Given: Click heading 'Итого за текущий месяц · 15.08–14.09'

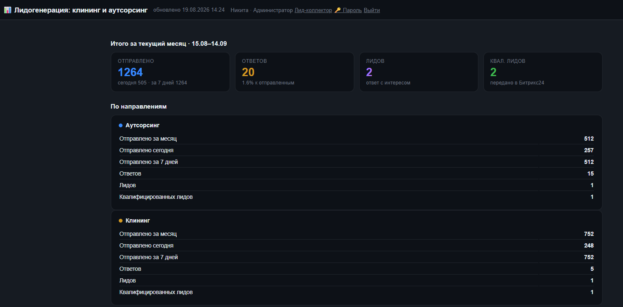Looking at the screenshot, I should pos(169,43).
